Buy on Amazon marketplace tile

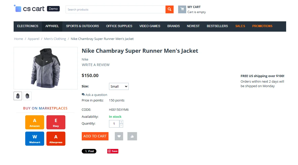pyautogui.click(x=35, y=122)
